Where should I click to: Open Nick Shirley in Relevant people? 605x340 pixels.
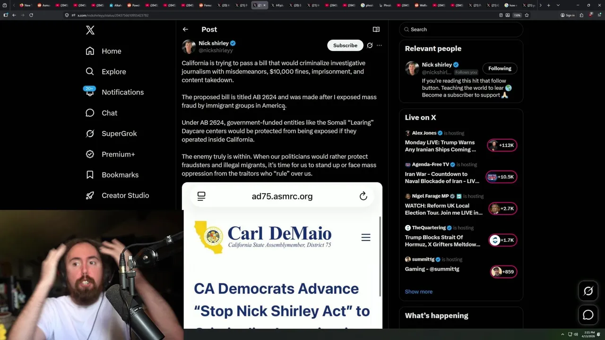point(437,65)
